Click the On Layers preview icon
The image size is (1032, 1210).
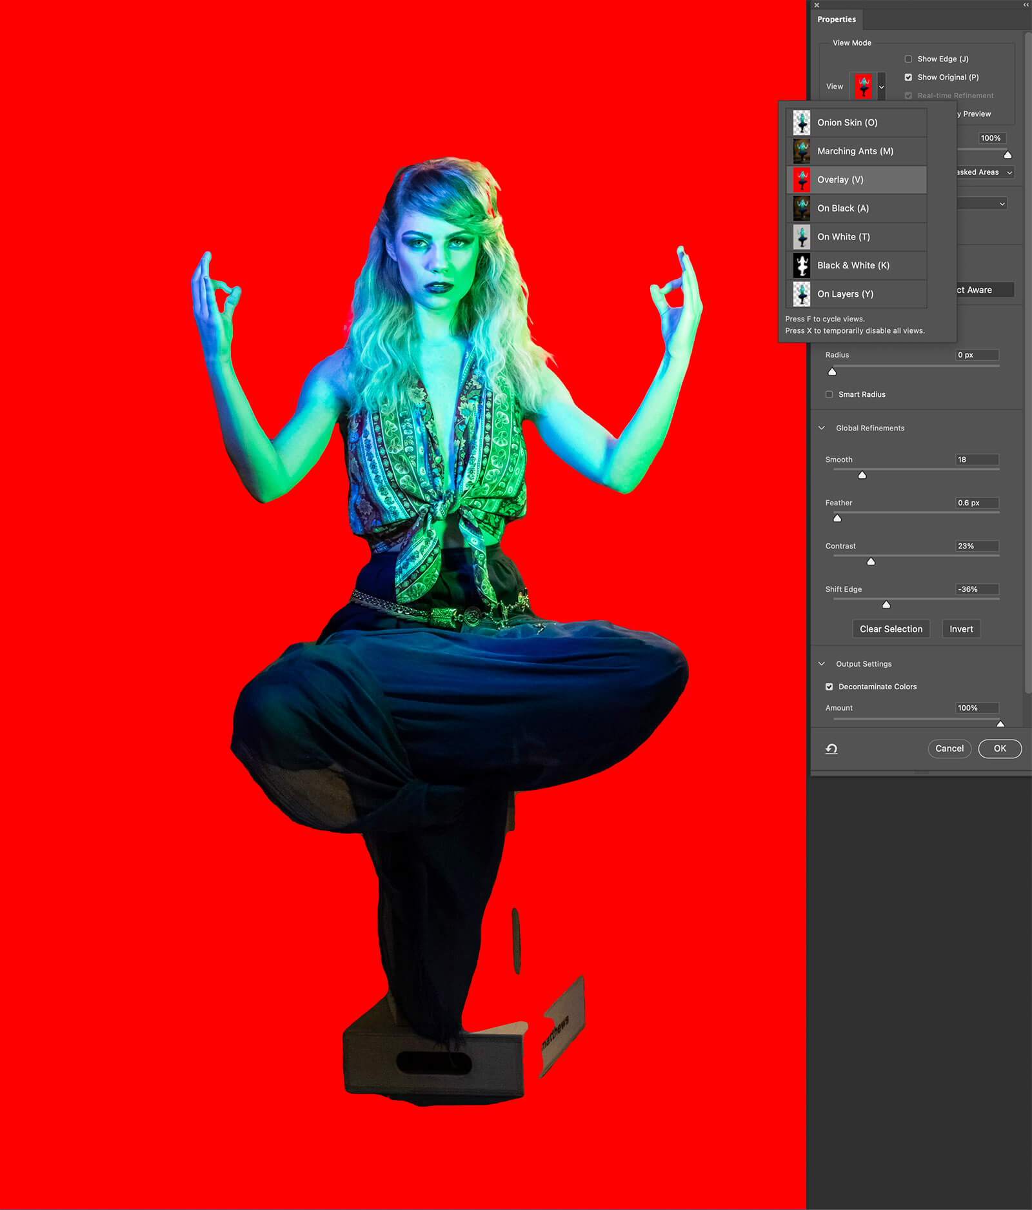tap(801, 294)
